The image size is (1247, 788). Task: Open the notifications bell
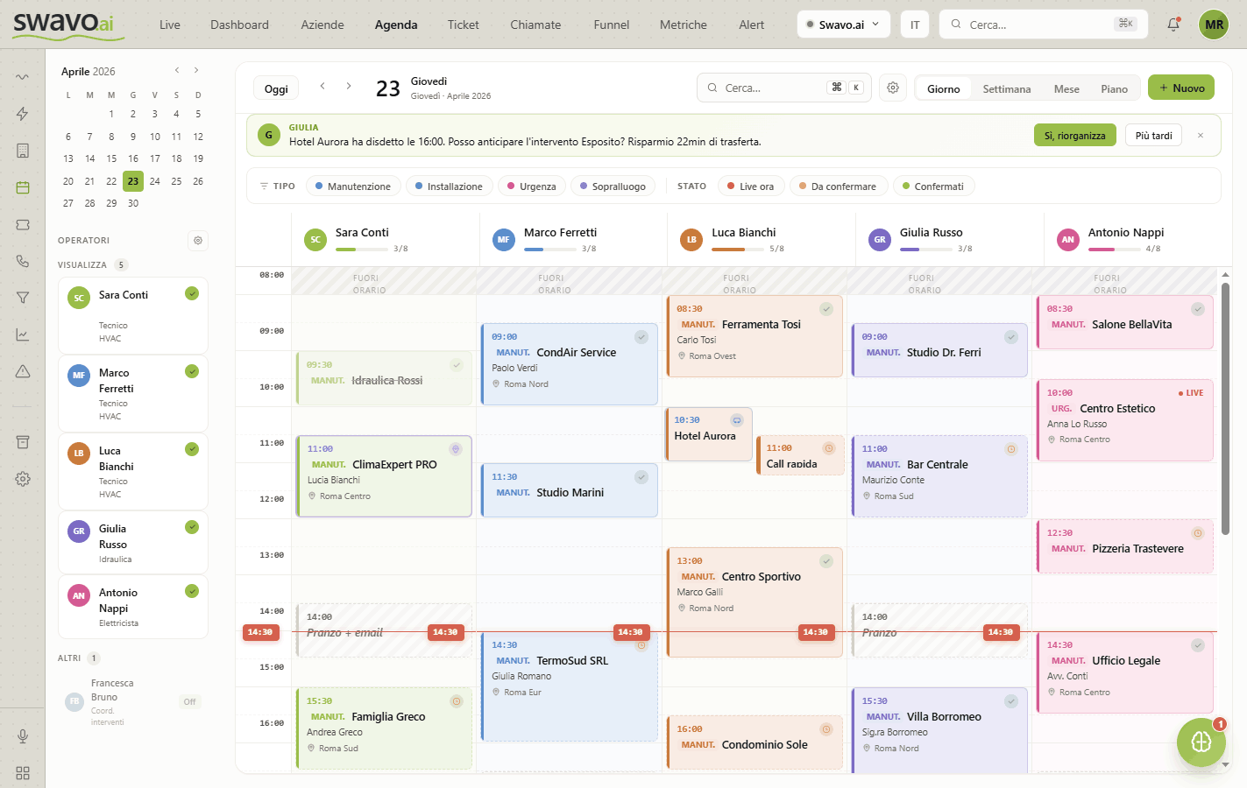pos(1173,25)
